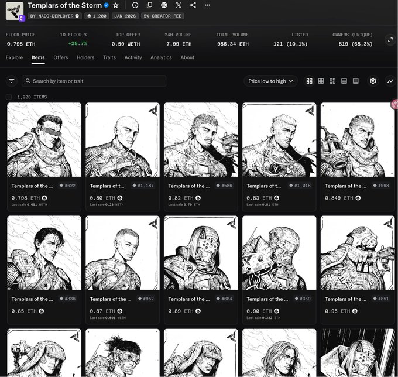Click the #359 rarity badge
Image resolution: width=398 pixels, height=377 pixels.
303,299
